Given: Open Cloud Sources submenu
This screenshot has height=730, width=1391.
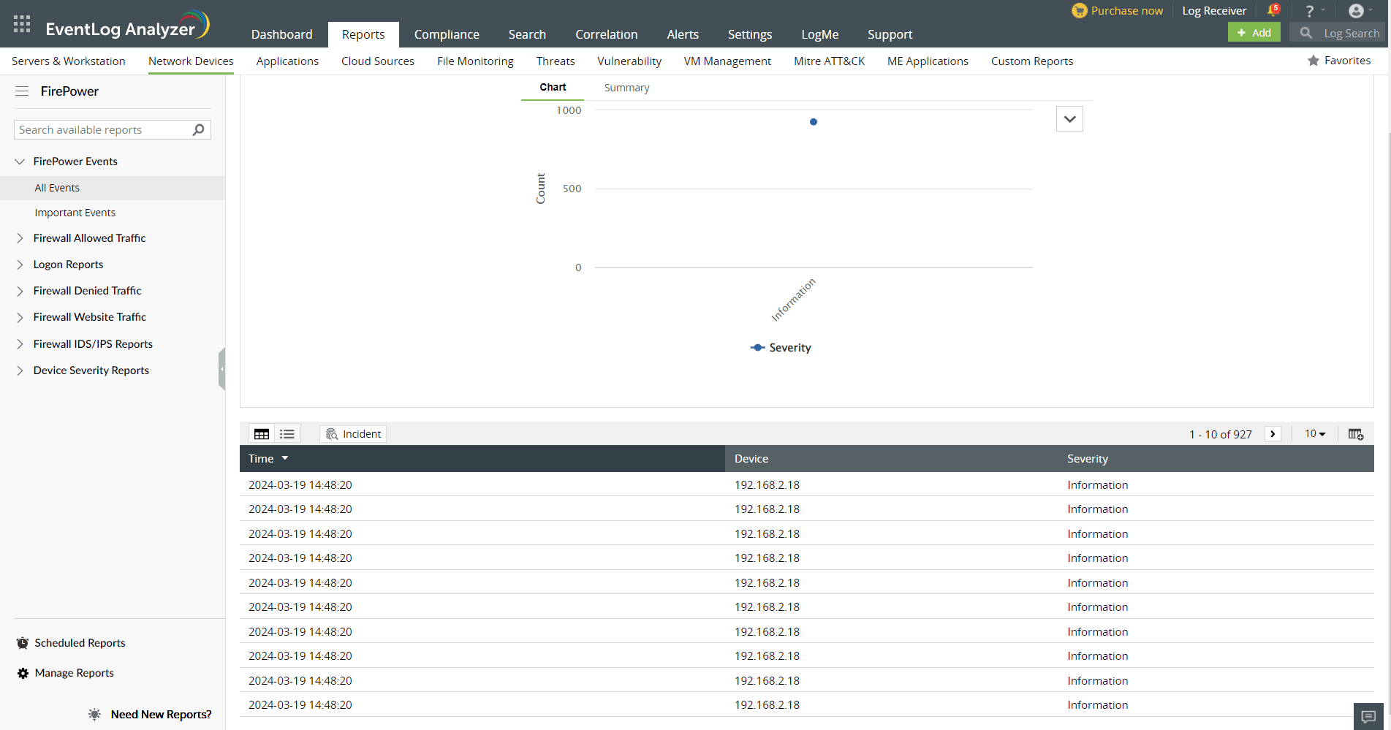Looking at the screenshot, I should 378,61.
